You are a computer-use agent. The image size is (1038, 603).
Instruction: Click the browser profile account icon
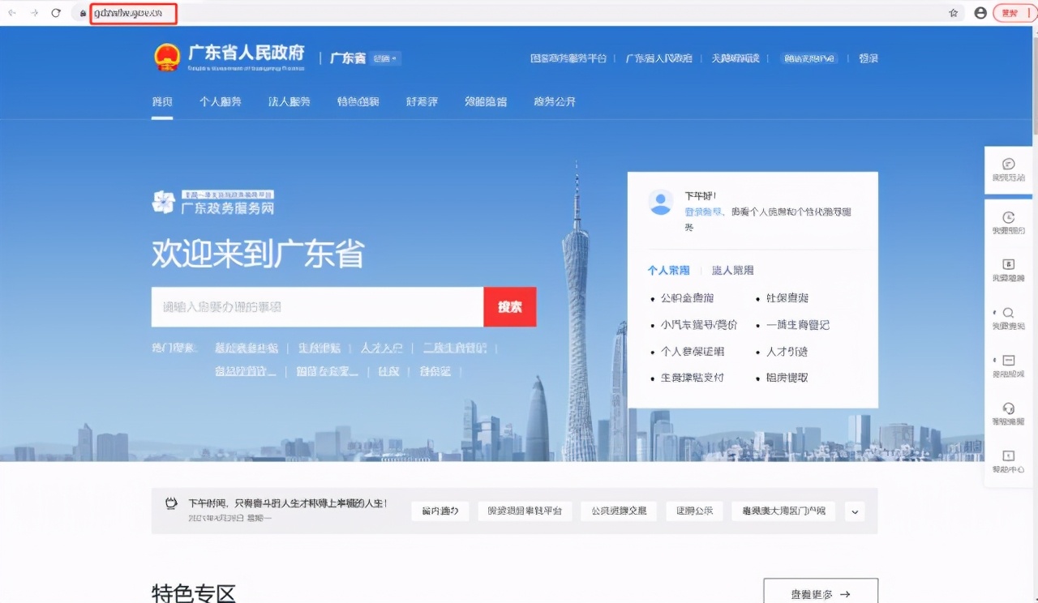(x=980, y=13)
